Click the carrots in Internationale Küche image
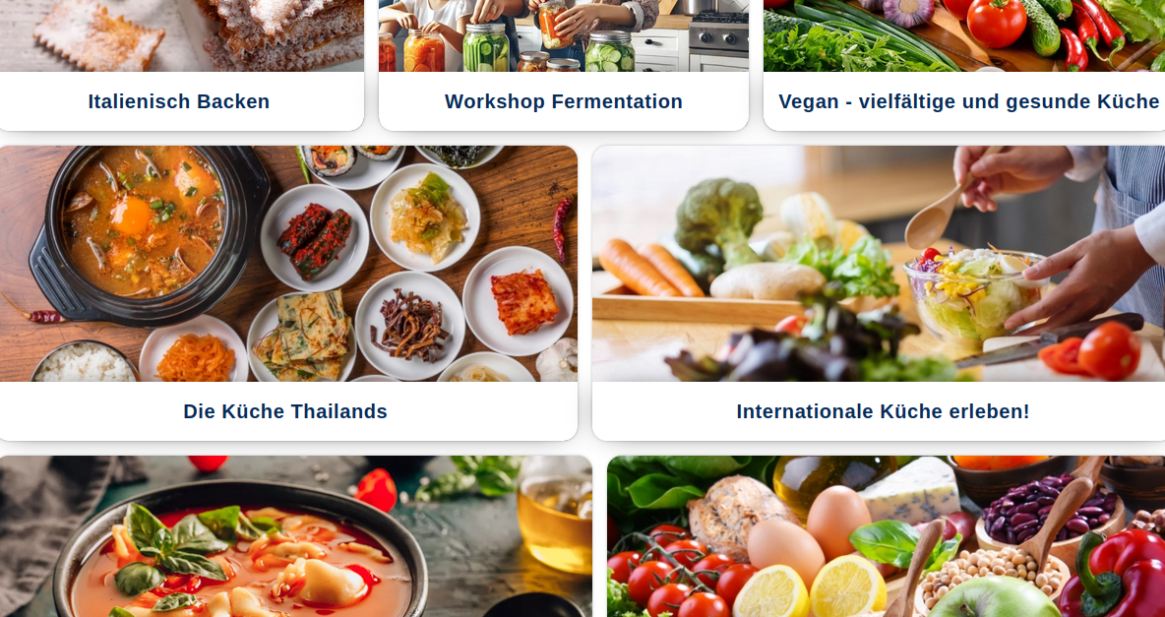The height and width of the screenshot is (617, 1165). tap(648, 268)
